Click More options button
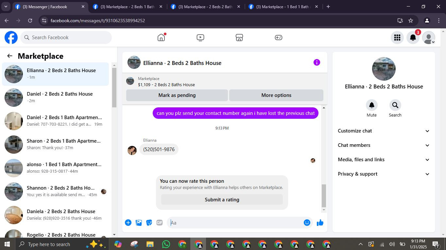 (x=276, y=95)
